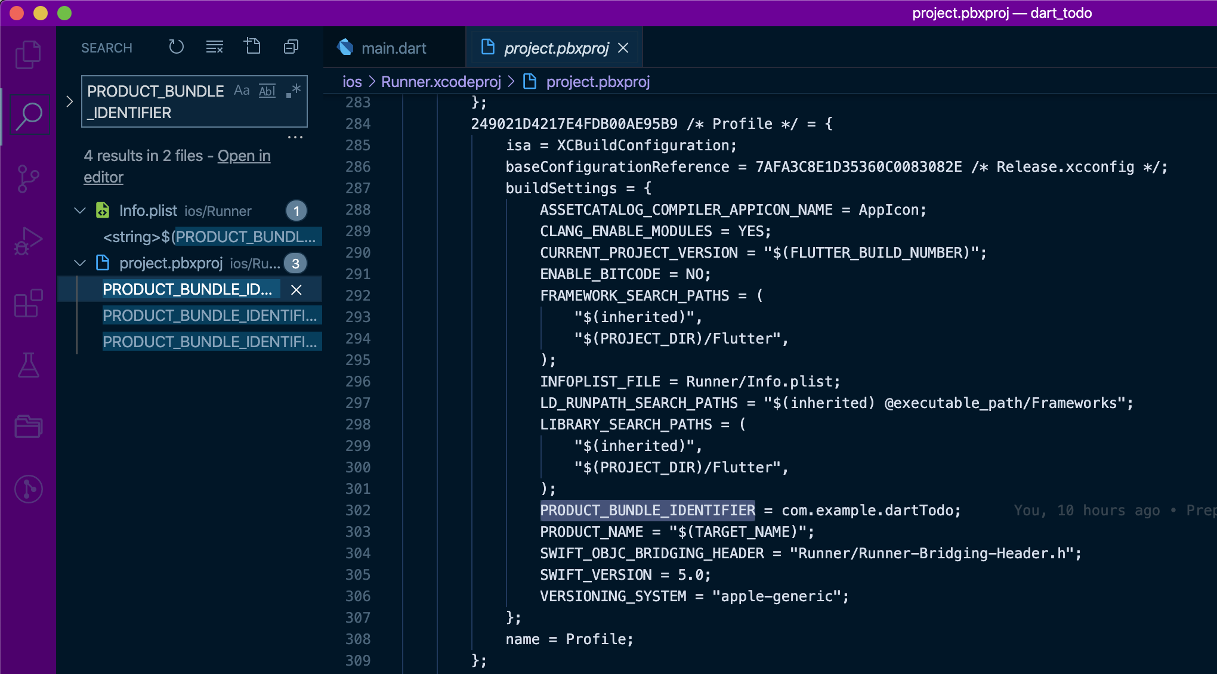
Task: Close the project.pbxproj editor tab
Action: (623, 48)
